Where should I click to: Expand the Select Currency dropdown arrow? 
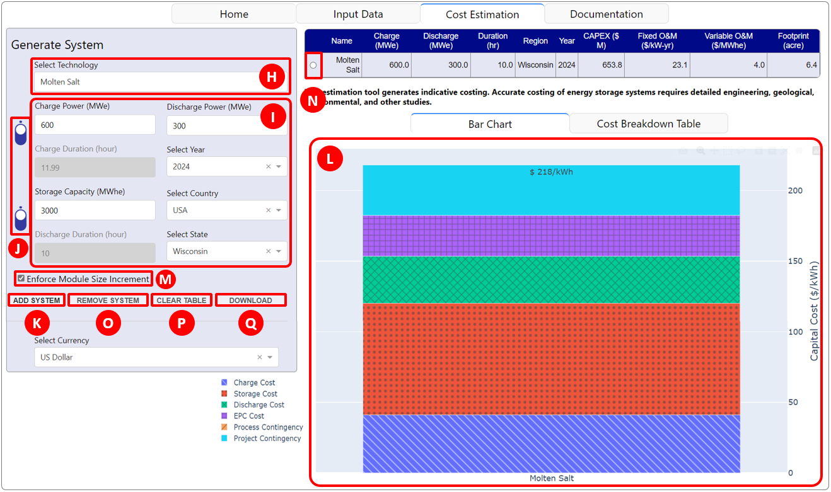(x=270, y=358)
